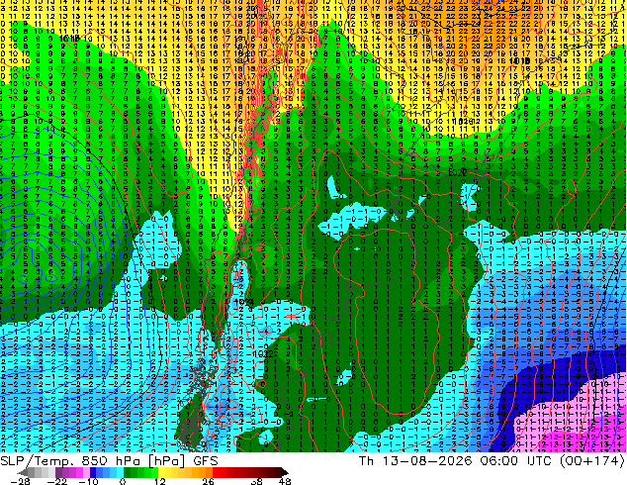Select the light pink swatch in the temperature legend
Screen dimensions: 627x485
tap(86, 473)
